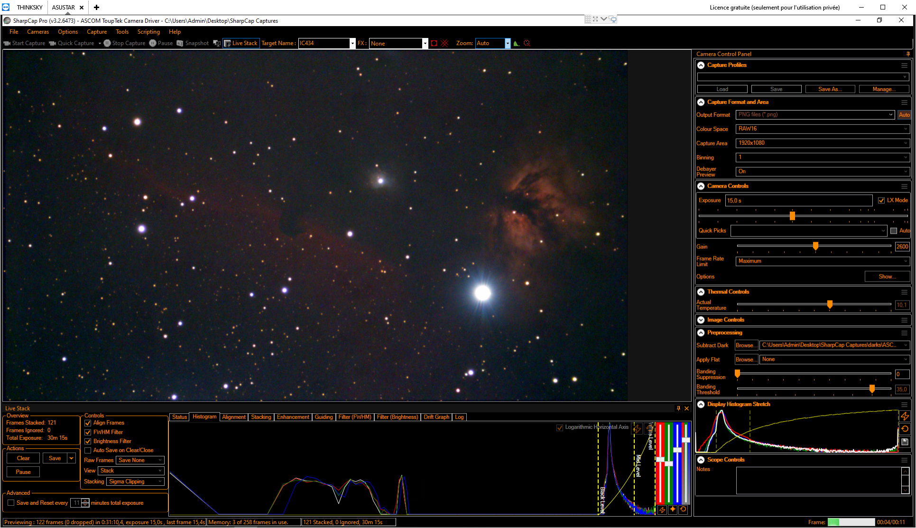The image size is (916, 528).
Task: Click Stop Capture in the toolbar
Action: click(124, 43)
